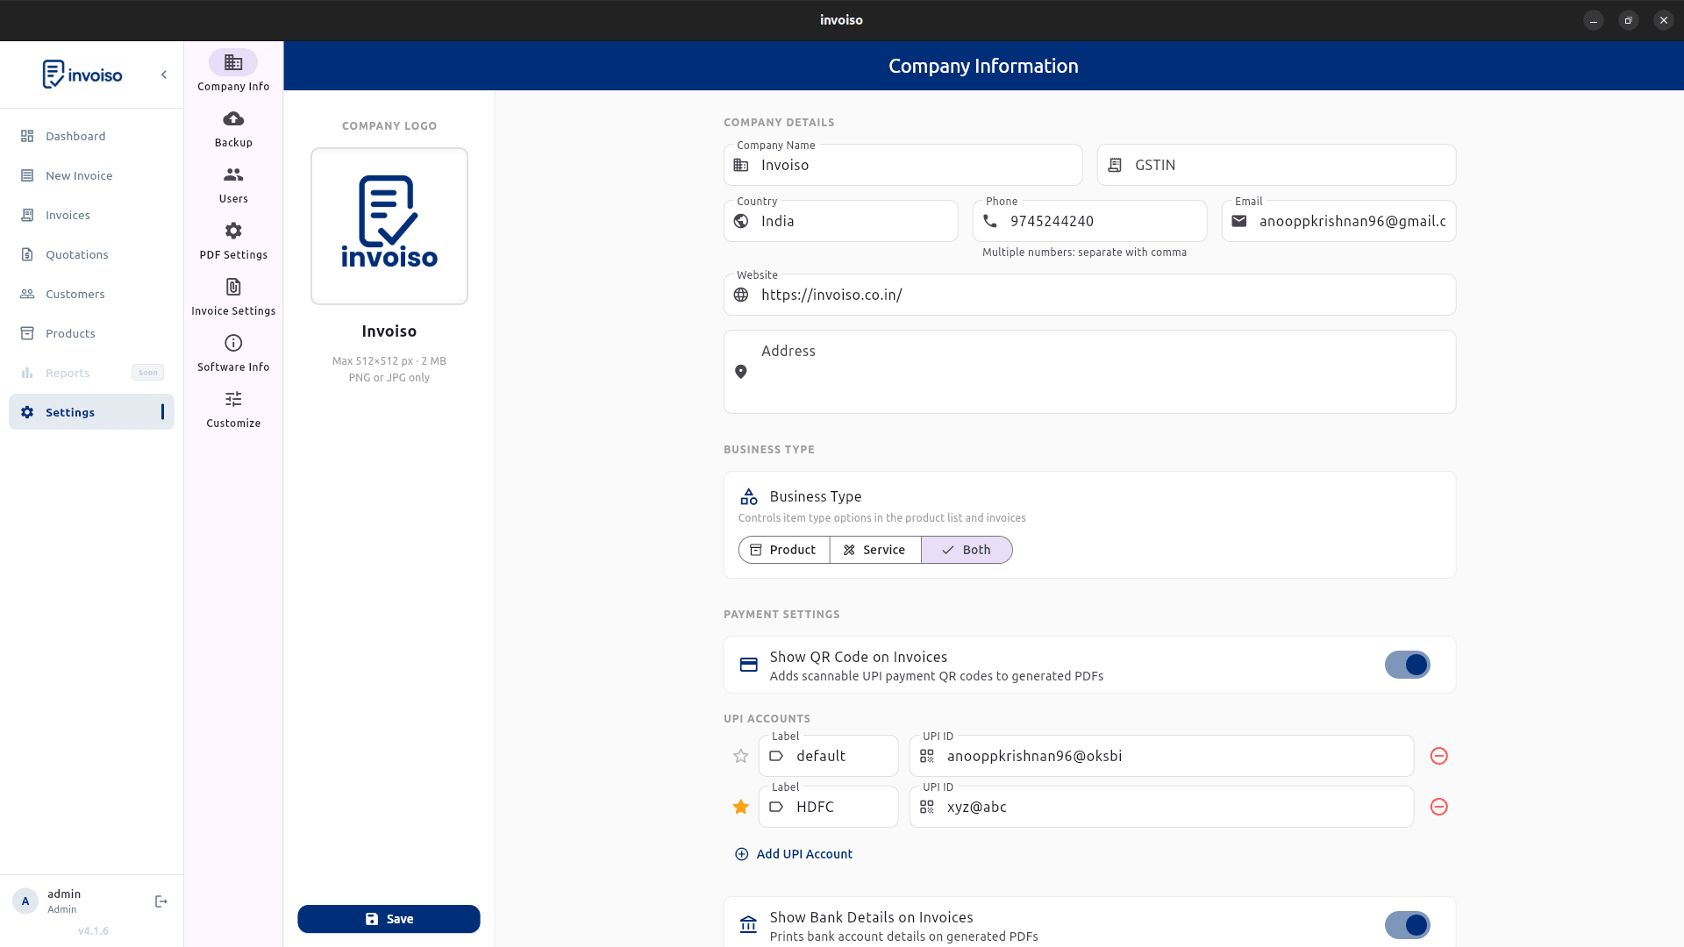The width and height of the screenshot is (1684, 947).
Task: Open New Invoice from sidebar
Action: [x=91, y=175]
